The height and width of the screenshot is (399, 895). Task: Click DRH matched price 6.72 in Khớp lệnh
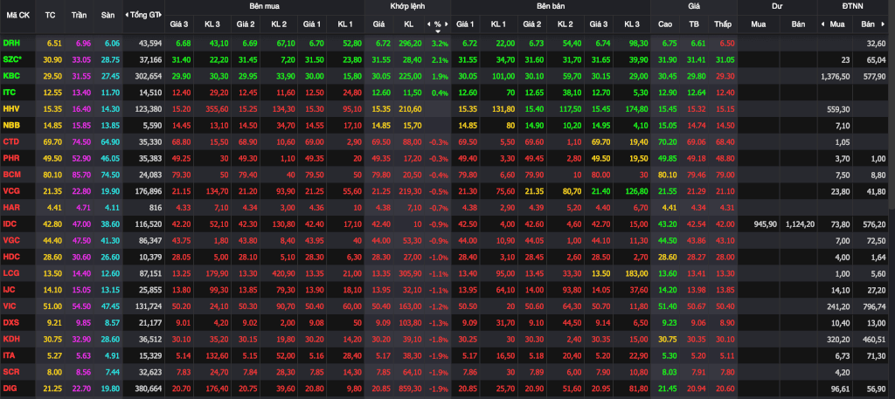[x=381, y=44]
